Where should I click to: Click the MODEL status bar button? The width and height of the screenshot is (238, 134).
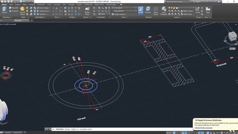pyautogui.click(x=169, y=133)
